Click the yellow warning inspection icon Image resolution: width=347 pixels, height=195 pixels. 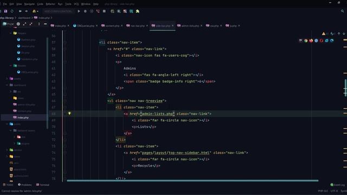324,34
